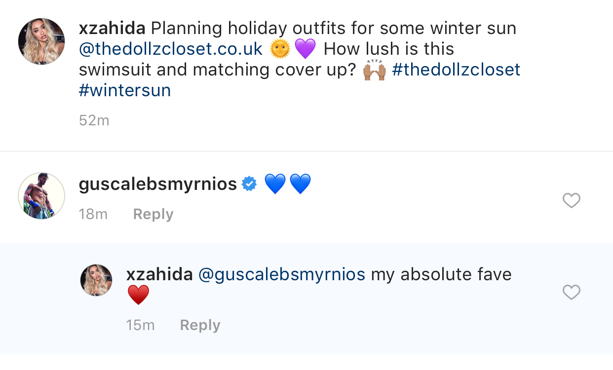Open the @guscalebsmyrnios mention in the reply
Image resolution: width=613 pixels, height=370 pixels.
coord(282,274)
